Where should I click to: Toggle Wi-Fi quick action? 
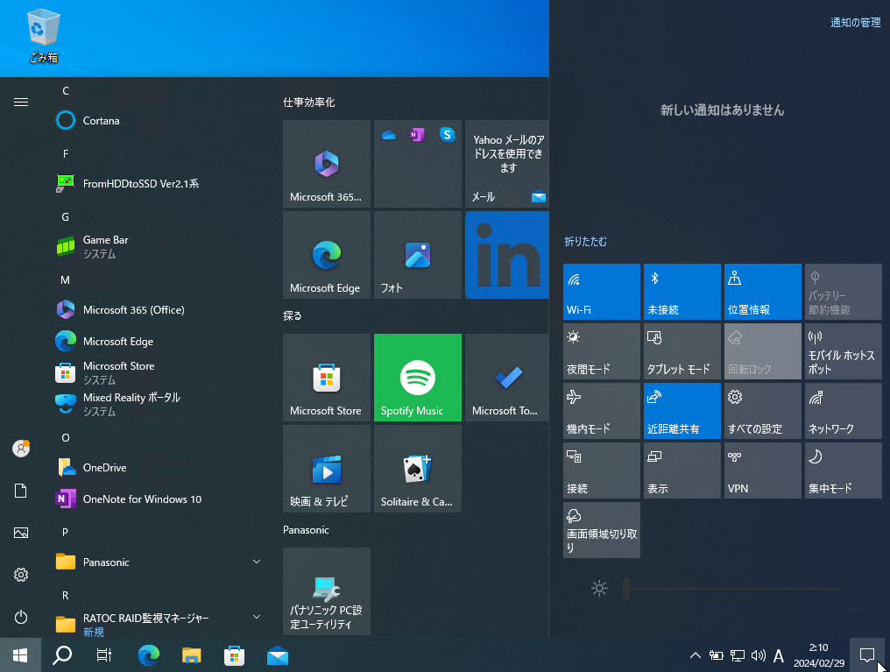(x=602, y=292)
